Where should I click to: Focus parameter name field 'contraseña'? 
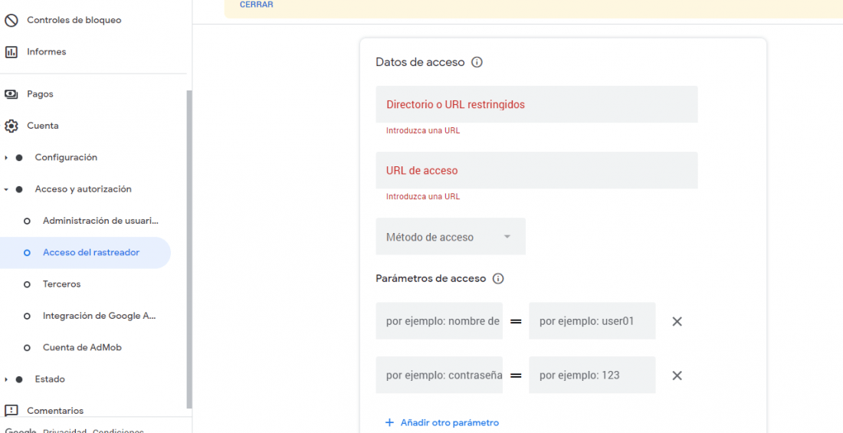(x=439, y=375)
